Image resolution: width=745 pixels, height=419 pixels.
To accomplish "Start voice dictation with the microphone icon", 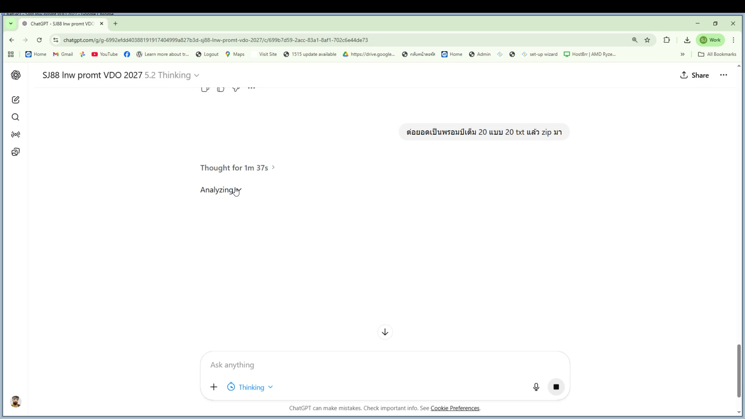I will coord(536,387).
